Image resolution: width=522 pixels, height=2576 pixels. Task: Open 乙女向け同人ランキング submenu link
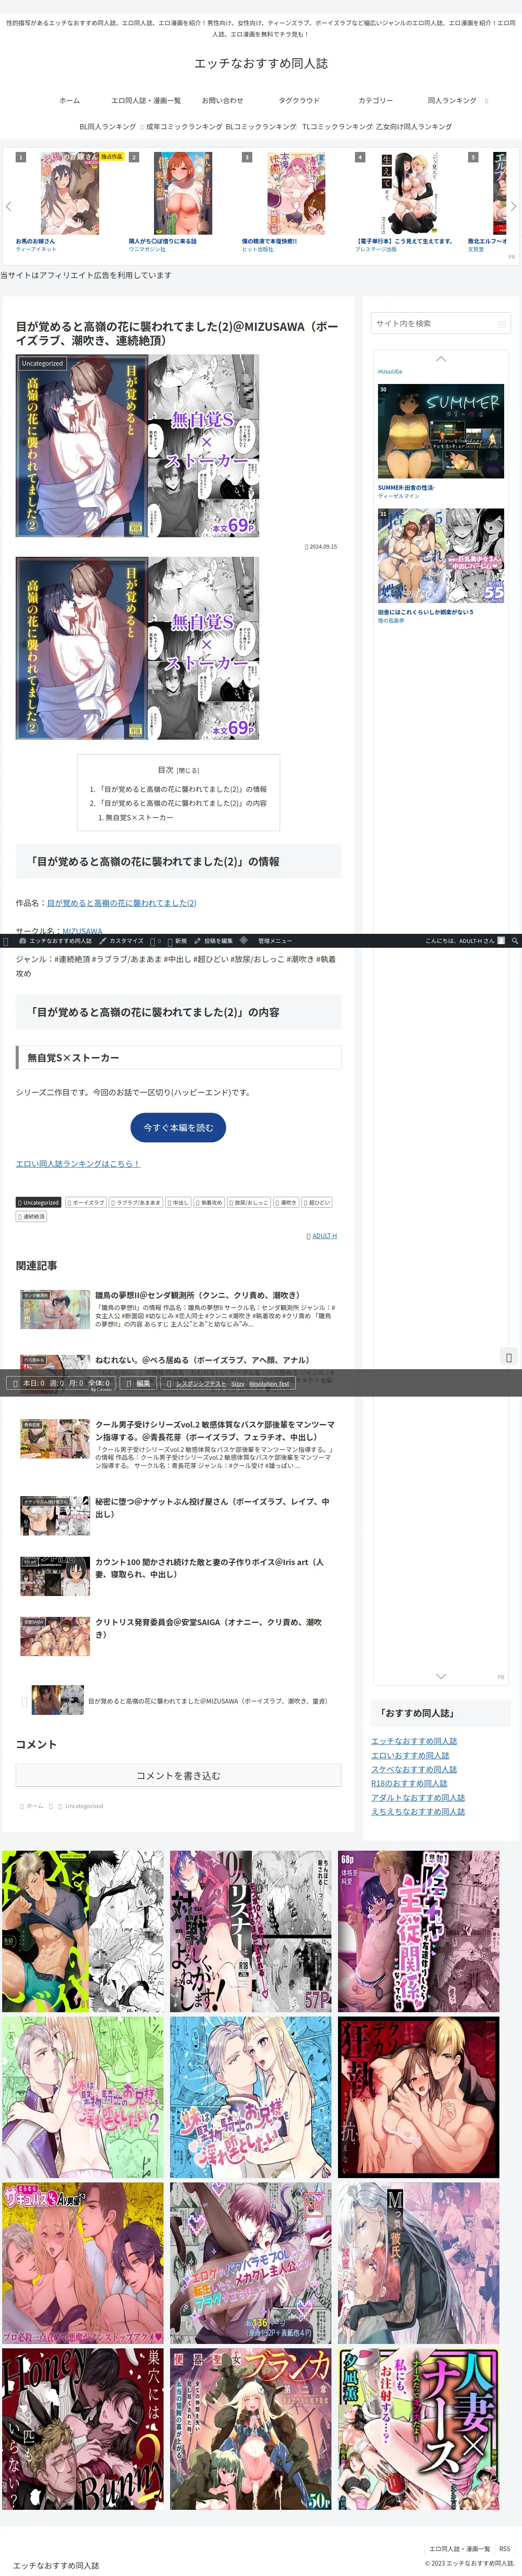(x=414, y=127)
